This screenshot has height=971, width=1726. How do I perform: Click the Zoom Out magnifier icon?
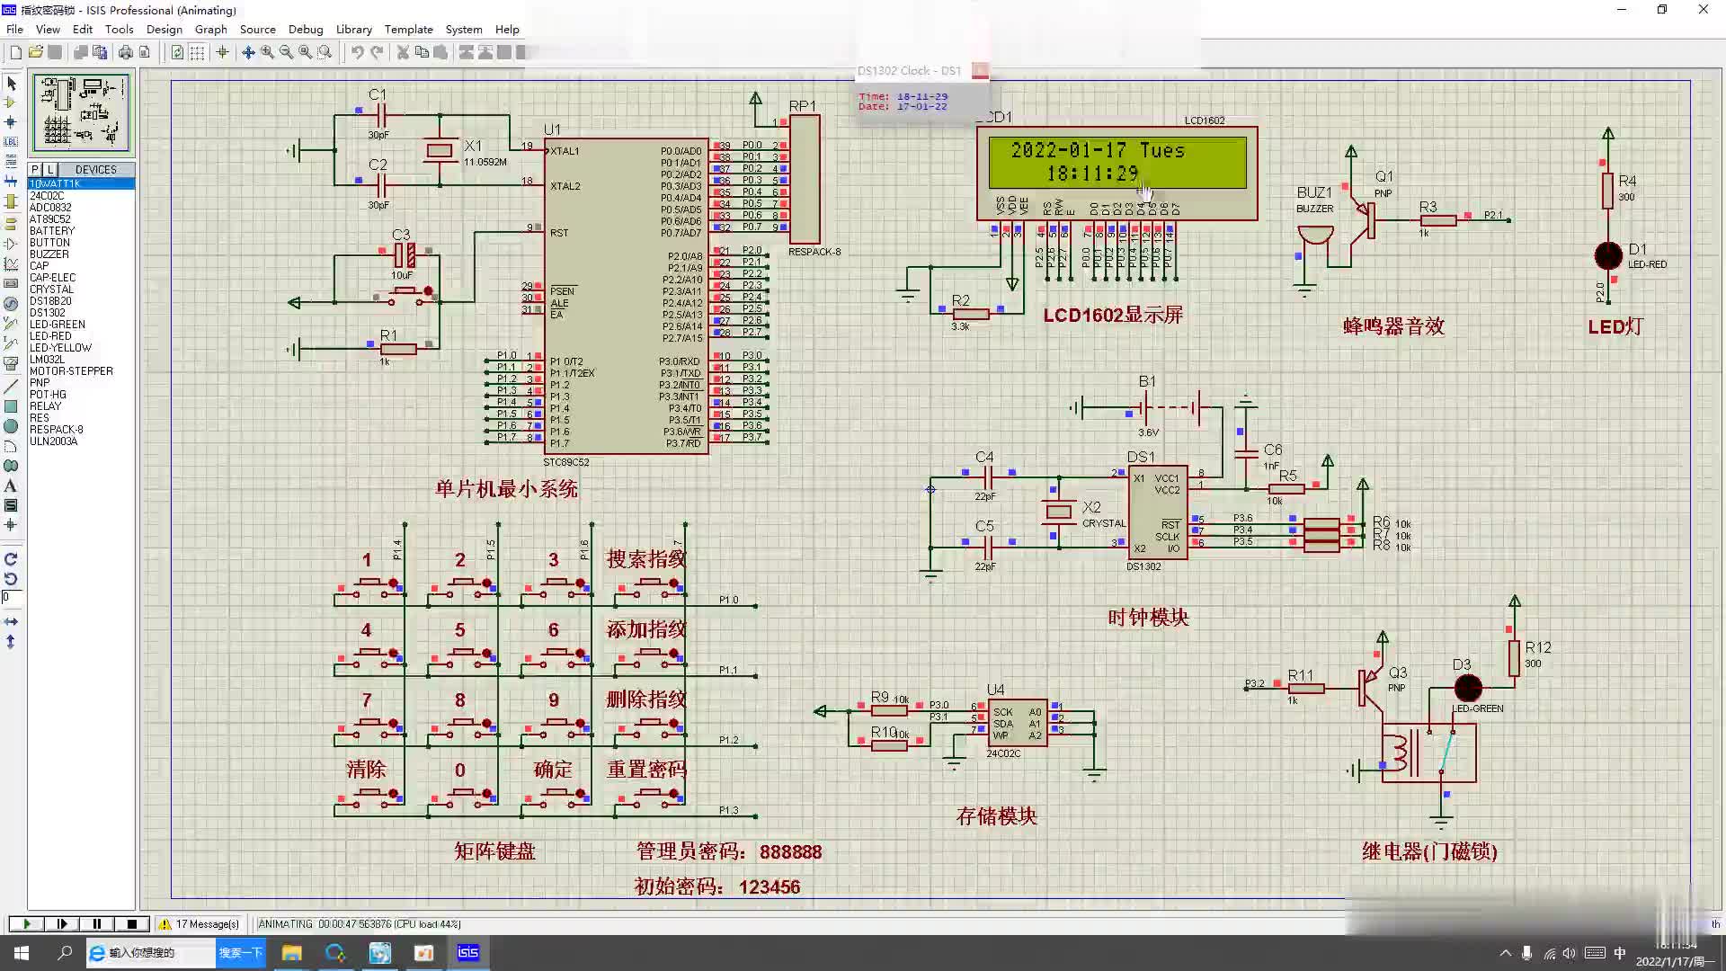pos(286,52)
